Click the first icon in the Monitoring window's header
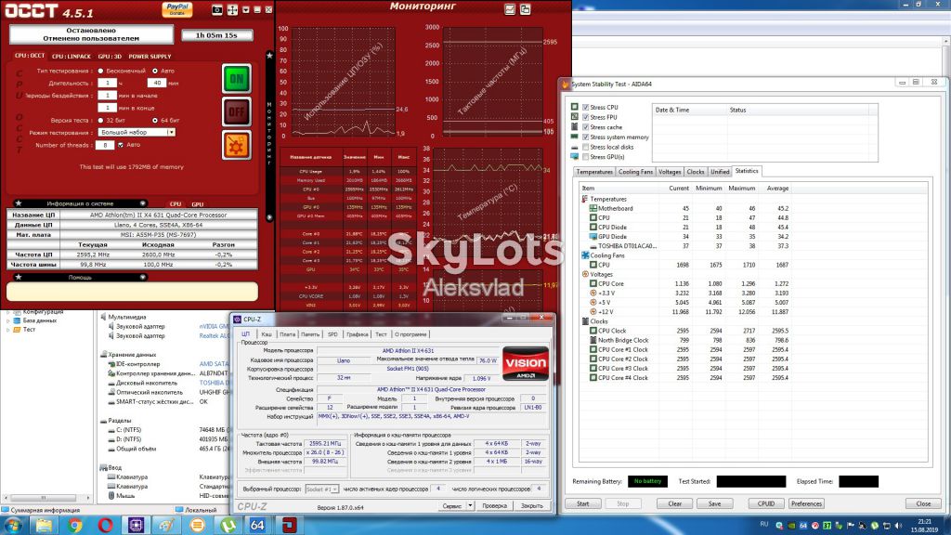 point(510,9)
